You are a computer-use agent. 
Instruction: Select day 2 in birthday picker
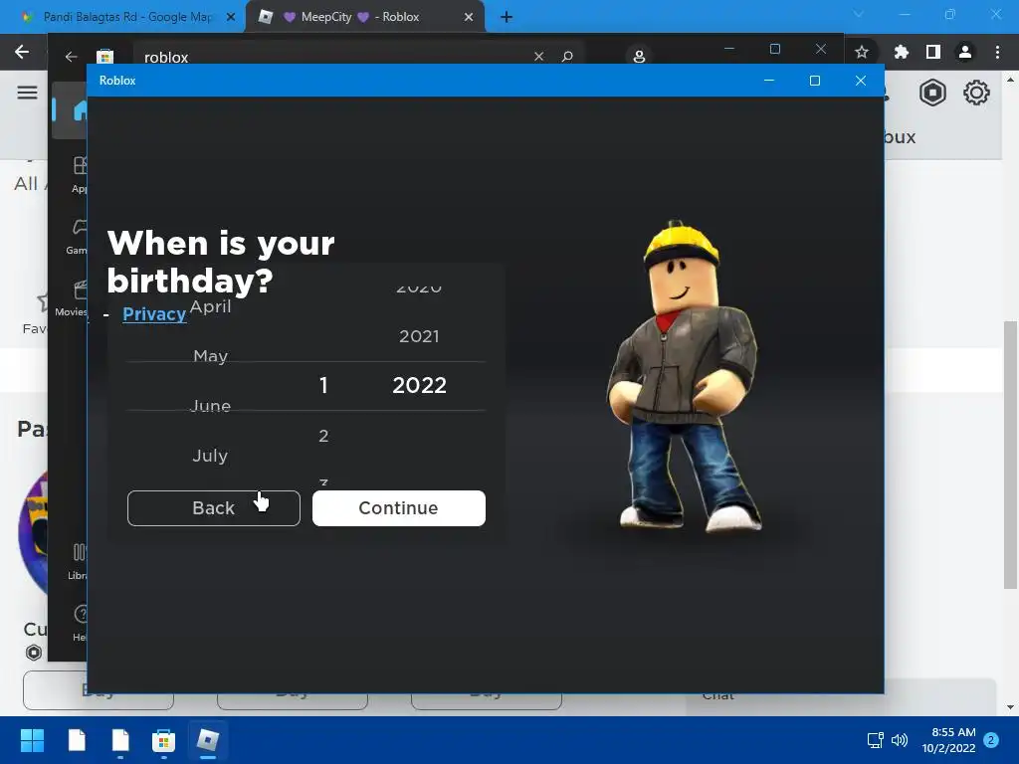[323, 436]
